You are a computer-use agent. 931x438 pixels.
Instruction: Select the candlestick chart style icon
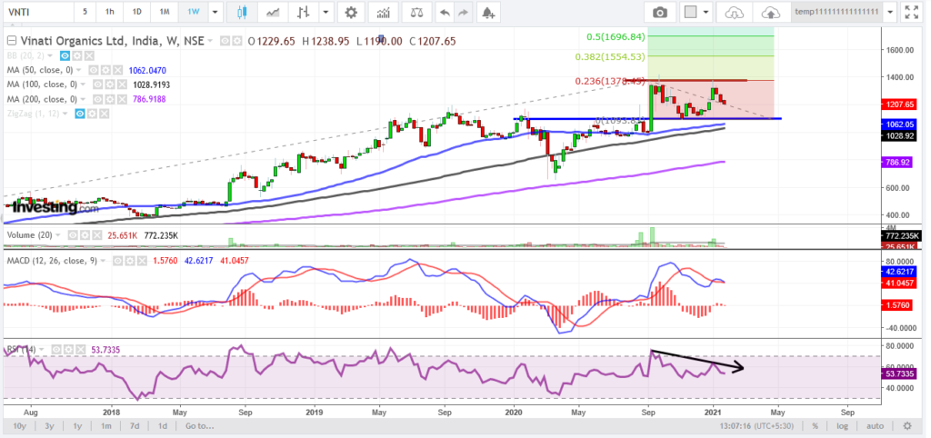point(241,12)
